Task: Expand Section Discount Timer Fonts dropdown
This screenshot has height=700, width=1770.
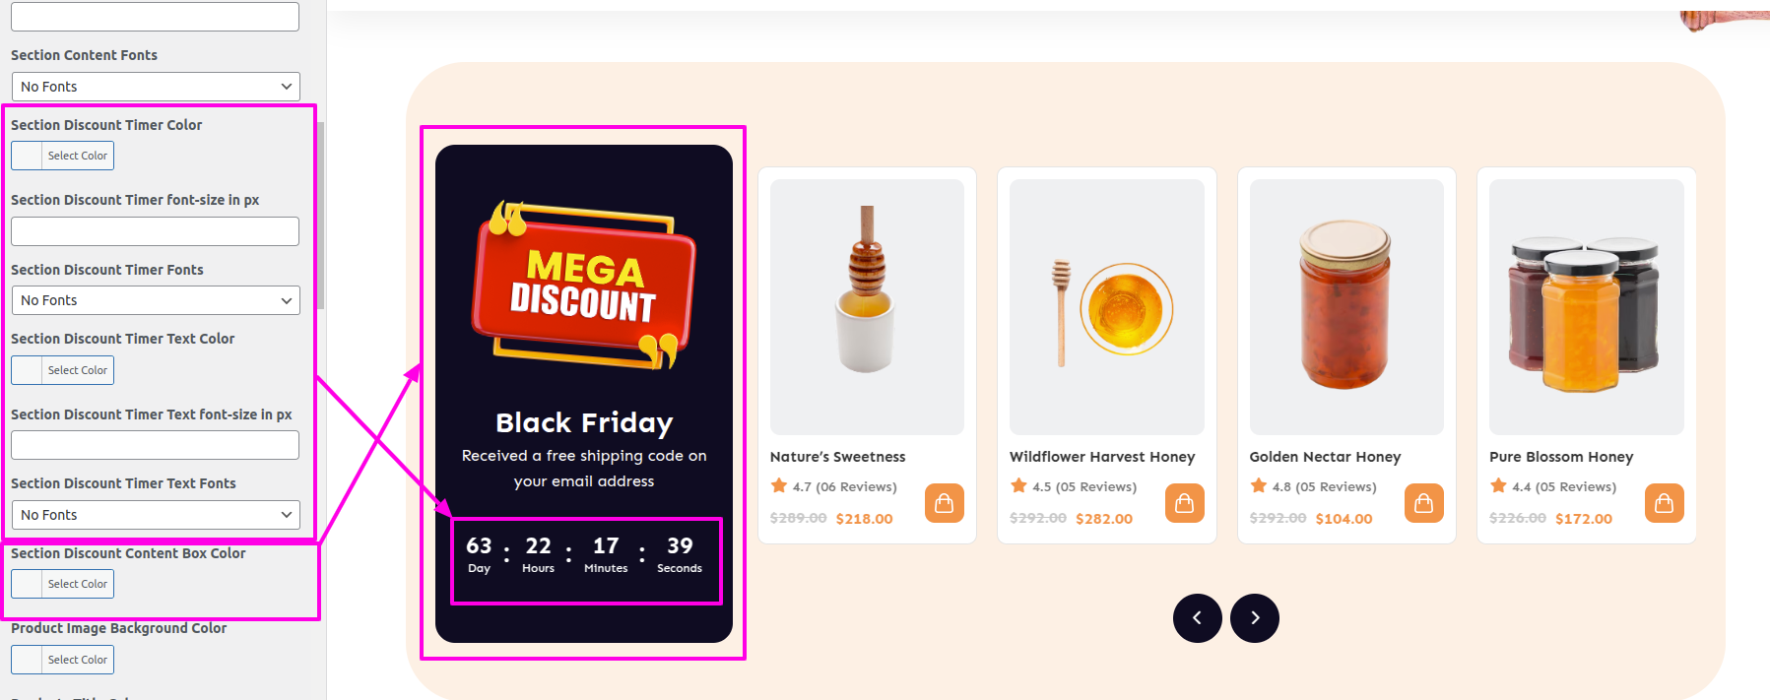Action: (x=156, y=300)
